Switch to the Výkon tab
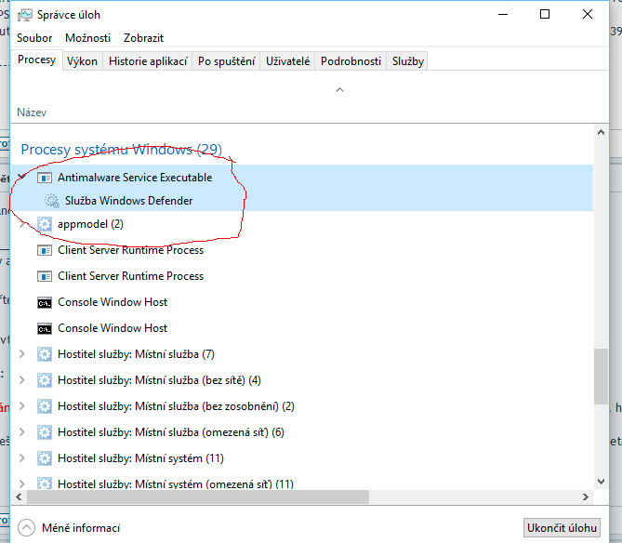The height and width of the screenshot is (543, 622). click(x=82, y=61)
